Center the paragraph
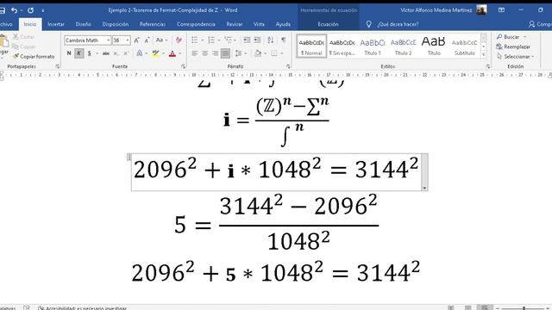This screenshot has height=310, width=552. point(205,53)
